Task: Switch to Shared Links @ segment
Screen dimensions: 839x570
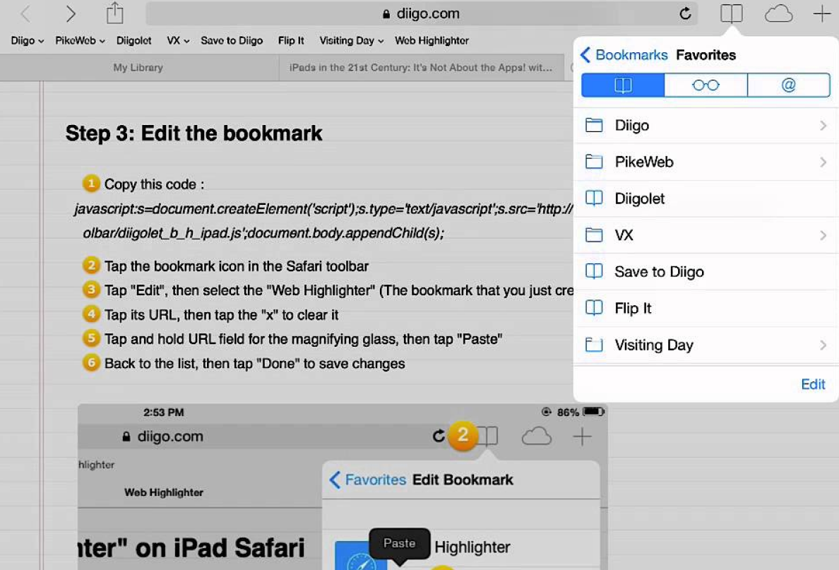Action: click(x=788, y=85)
